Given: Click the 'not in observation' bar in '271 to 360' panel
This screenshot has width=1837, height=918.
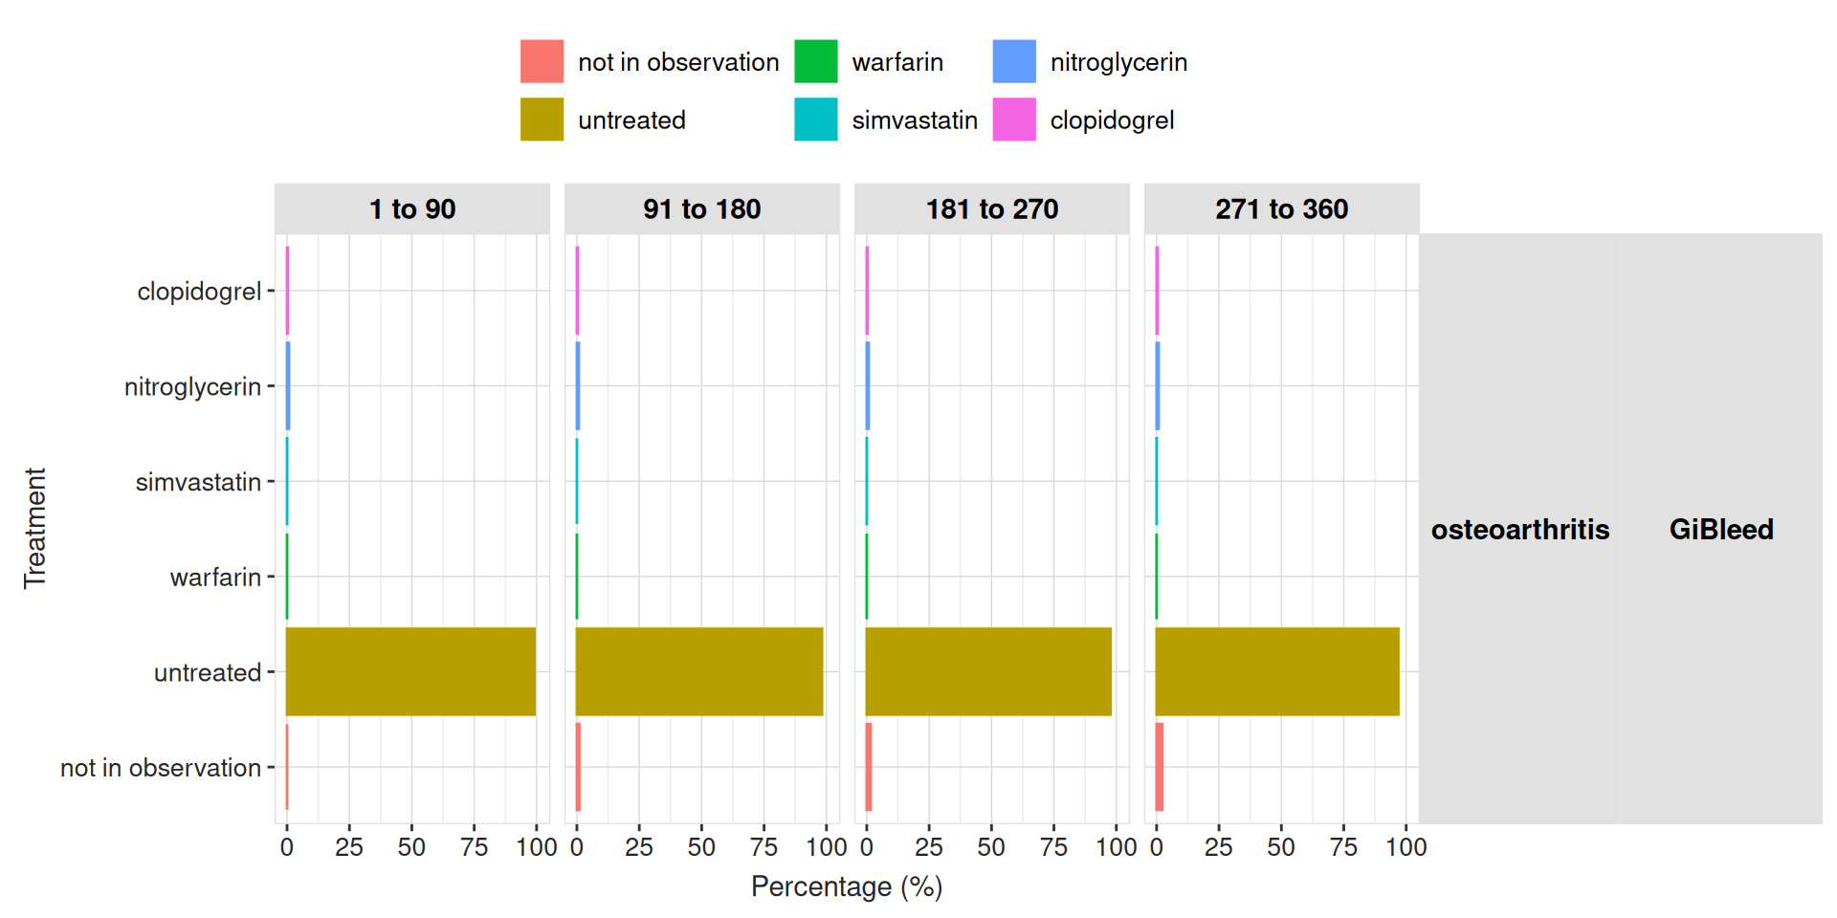Looking at the screenshot, I should point(1160,767).
